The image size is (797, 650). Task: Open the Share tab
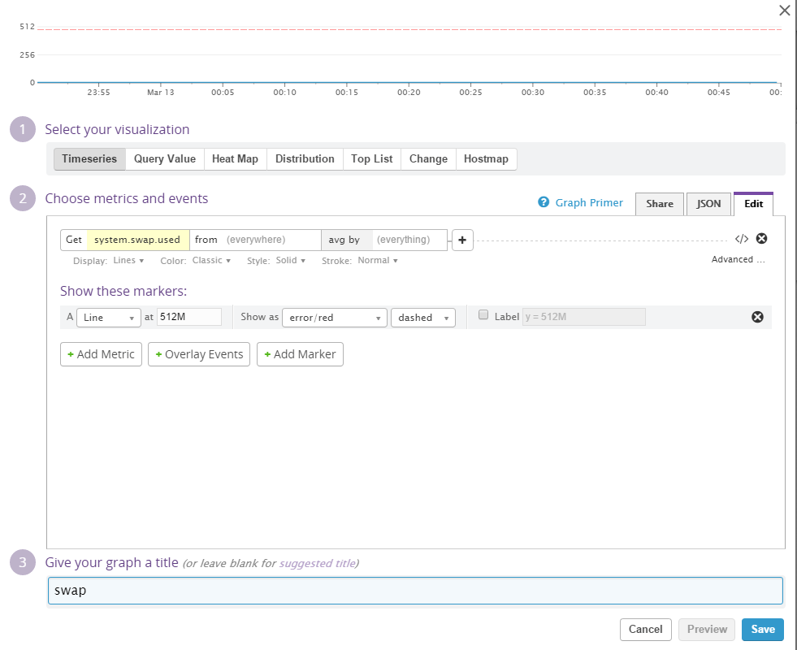click(x=659, y=204)
